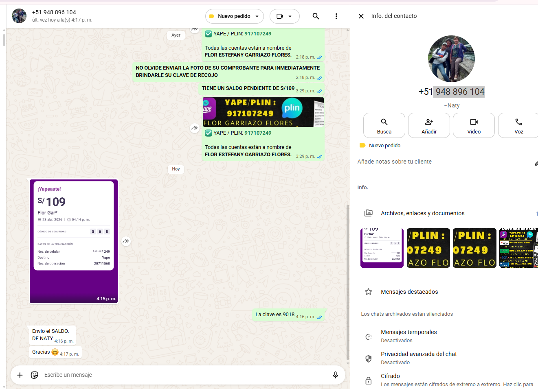Image resolution: width=538 pixels, height=389 pixels.
Task: Close the contact info panel
Action: coord(361,16)
